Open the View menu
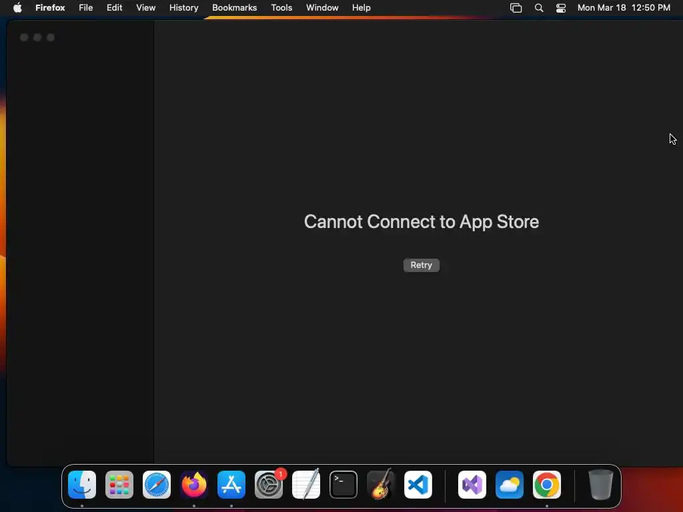 pos(145,8)
